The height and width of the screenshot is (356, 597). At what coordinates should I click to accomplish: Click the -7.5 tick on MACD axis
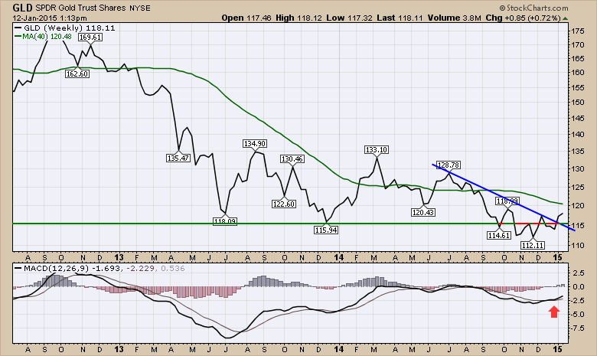pyautogui.click(x=576, y=328)
